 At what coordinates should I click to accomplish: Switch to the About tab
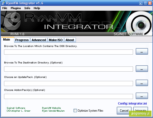70,40
